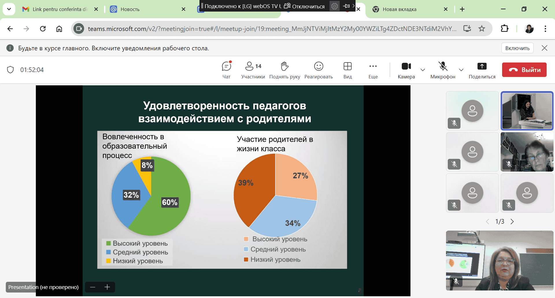Click Включить to enable notifications

coord(517,48)
